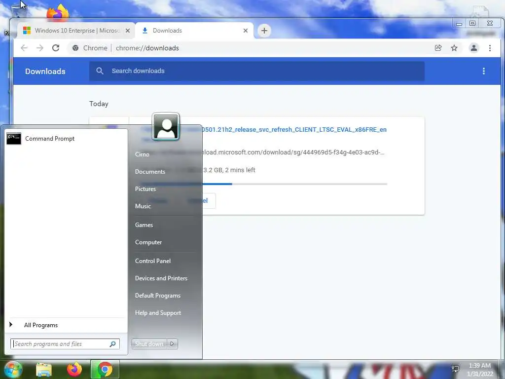Close the Windows 10 Enterprise tab

[128, 31]
